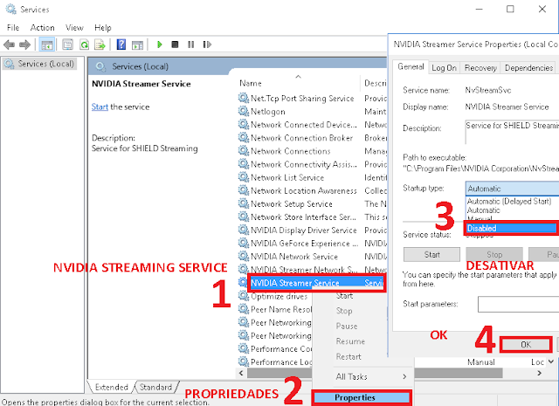Click gear icon beside NVIDIA Network Service
559x406 pixels.
point(244,257)
